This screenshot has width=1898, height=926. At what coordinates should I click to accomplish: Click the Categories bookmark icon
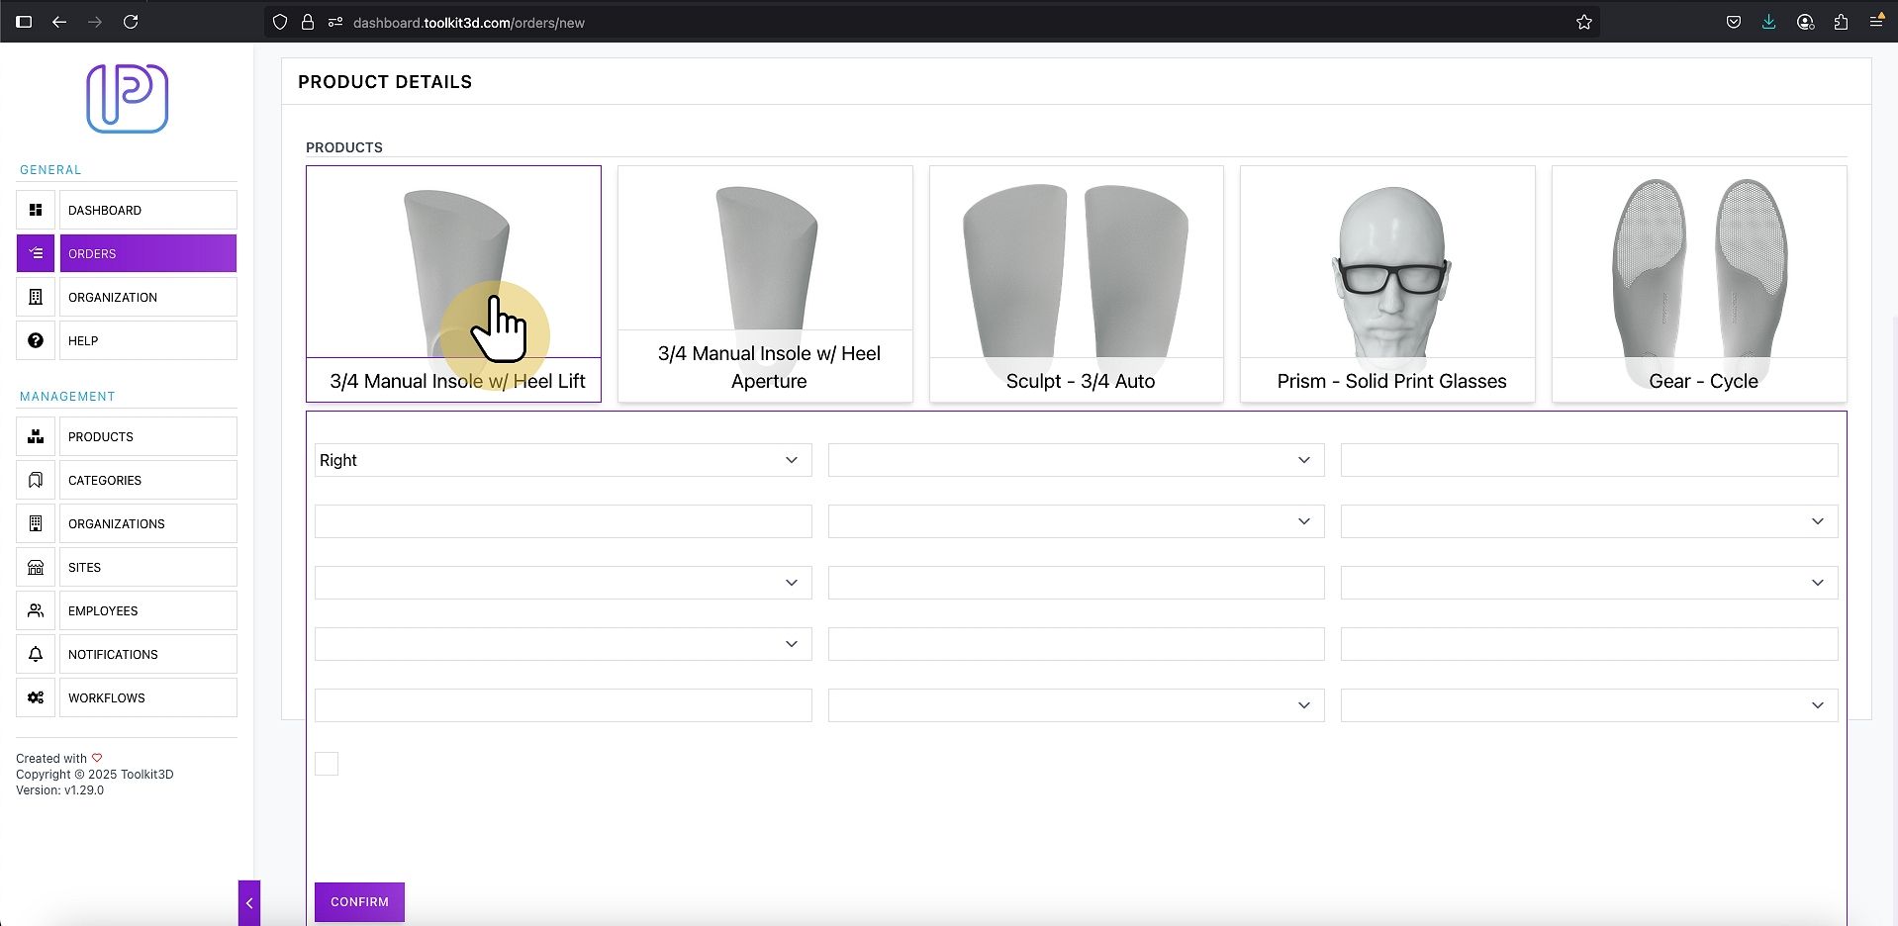pos(36,480)
